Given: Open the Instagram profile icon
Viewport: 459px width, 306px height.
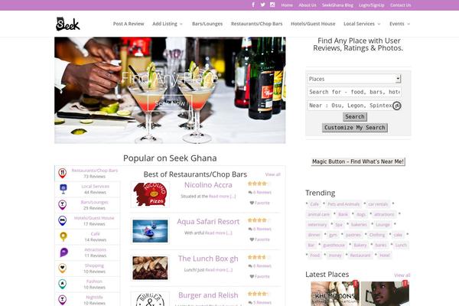Looking at the screenshot, I should tap(272, 5).
